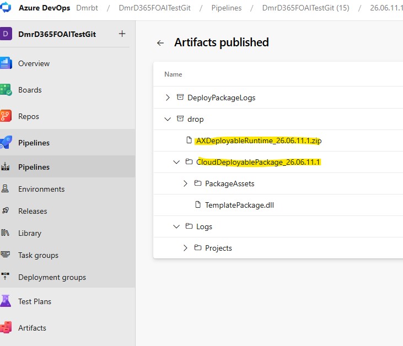
Task: Collapse the drop artifact
Action: pyautogui.click(x=168, y=119)
